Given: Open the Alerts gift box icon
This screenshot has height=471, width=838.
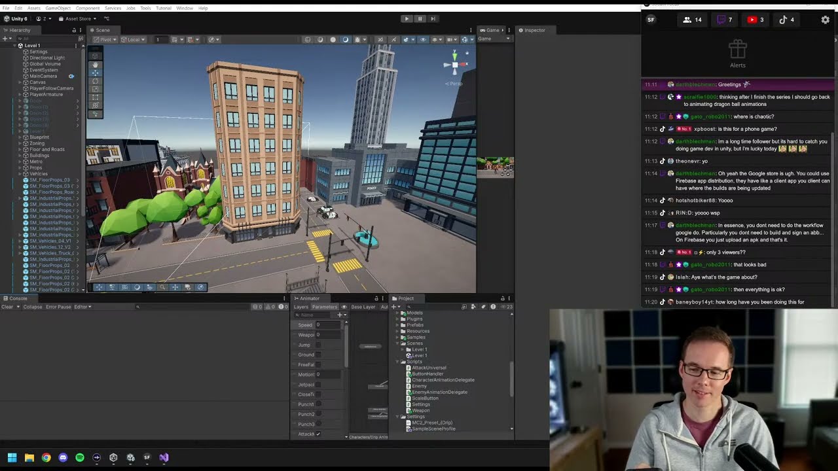Looking at the screenshot, I should pos(738,49).
